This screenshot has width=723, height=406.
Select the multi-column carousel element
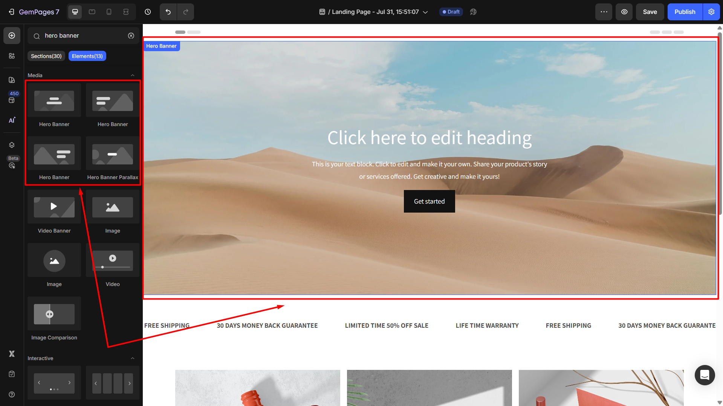(x=113, y=383)
